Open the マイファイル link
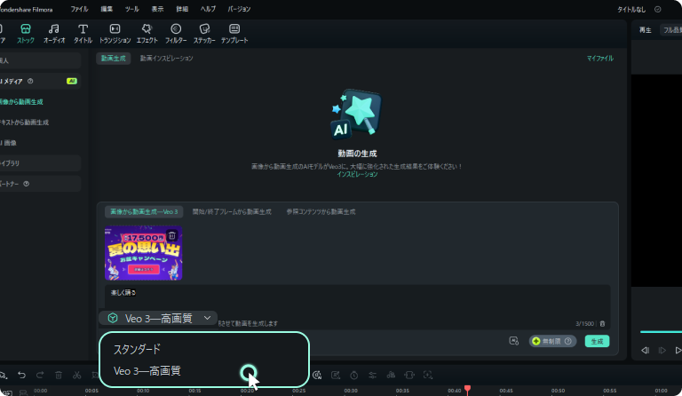Viewport: 682px width, 396px height. pyautogui.click(x=599, y=59)
